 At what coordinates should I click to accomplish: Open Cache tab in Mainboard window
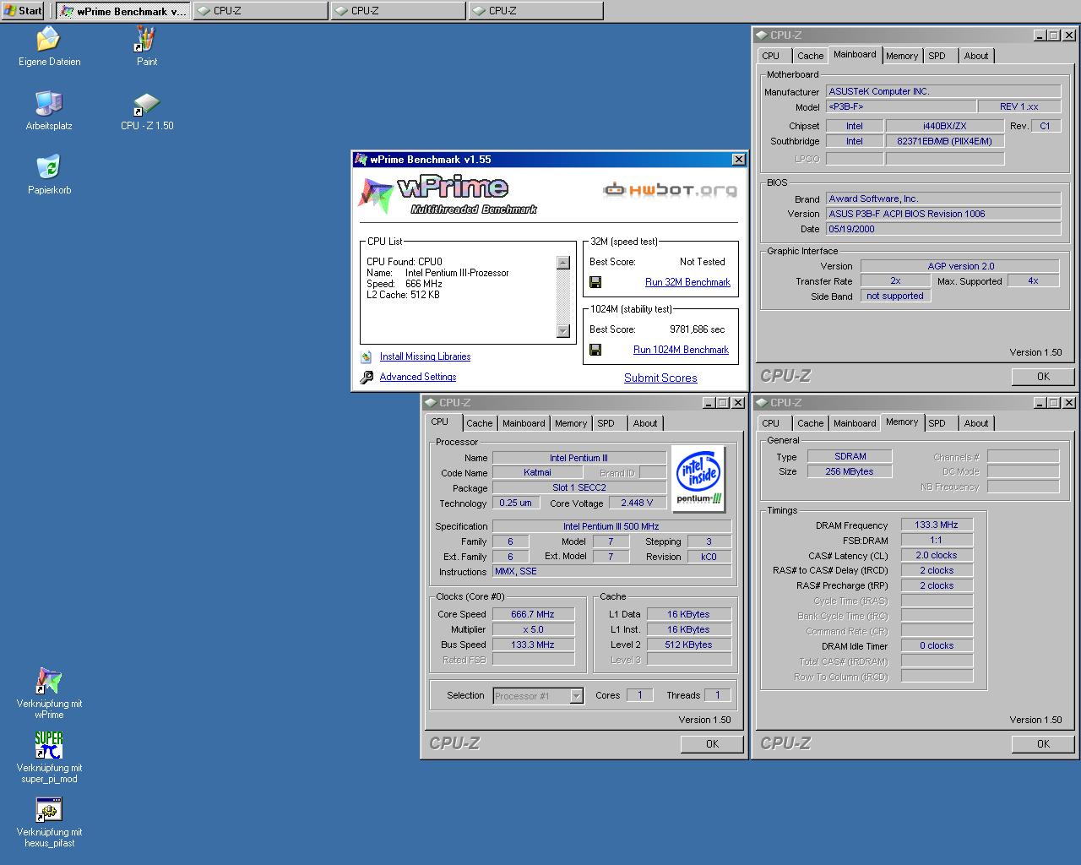[x=810, y=57]
